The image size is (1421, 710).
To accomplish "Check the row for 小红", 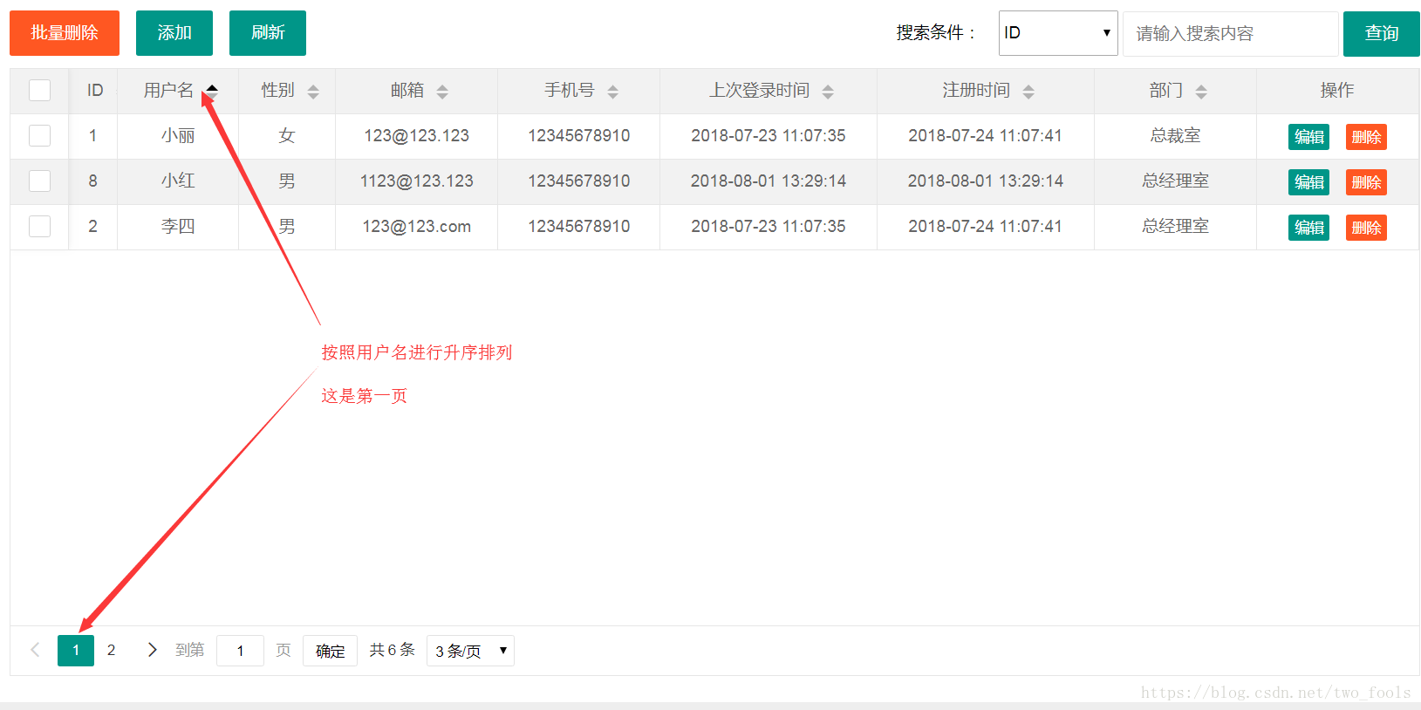I will [x=39, y=181].
